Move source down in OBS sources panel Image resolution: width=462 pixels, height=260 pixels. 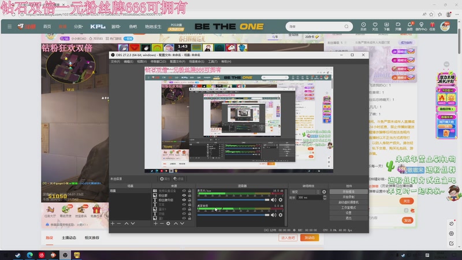coord(182,224)
